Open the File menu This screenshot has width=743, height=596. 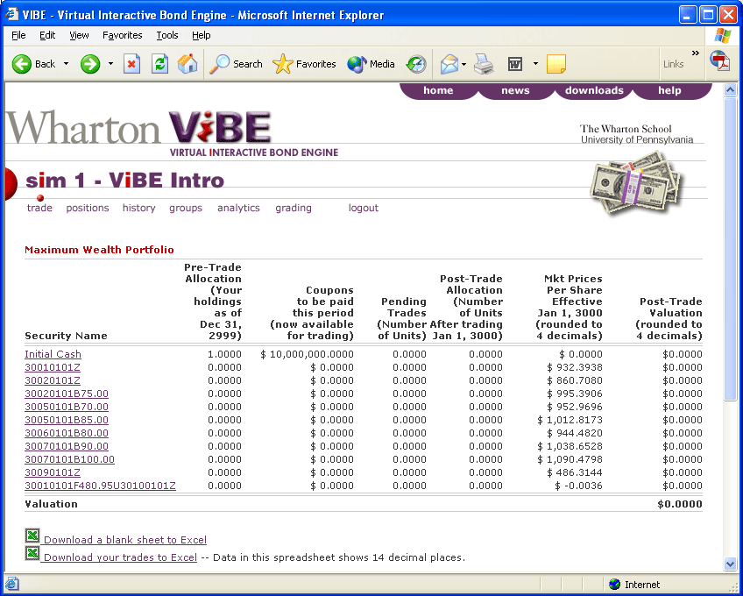(x=18, y=35)
